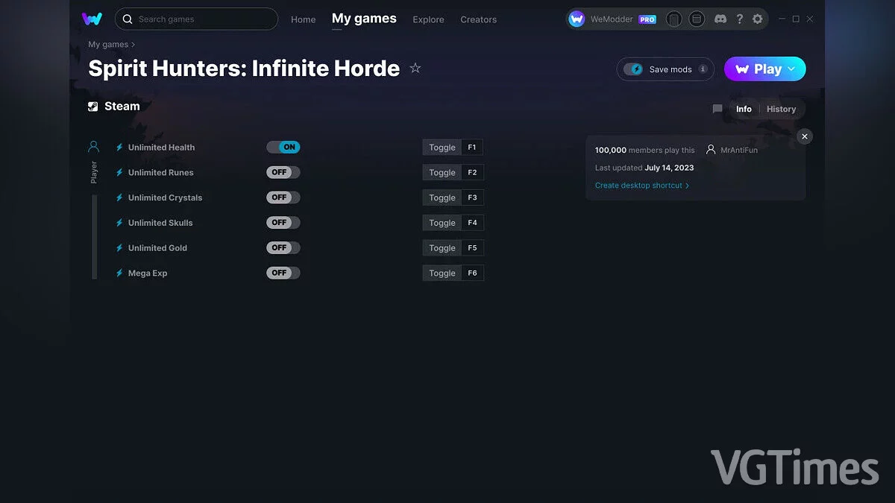Click the category sidebar scrollbar
The width and height of the screenshot is (895, 503).
tap(95, 237)
